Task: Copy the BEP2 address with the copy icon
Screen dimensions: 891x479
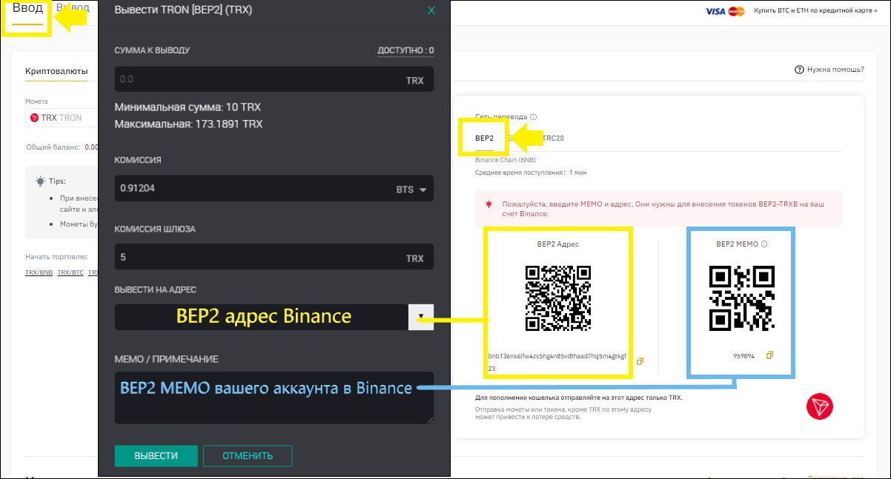Action: click(640, 361)
